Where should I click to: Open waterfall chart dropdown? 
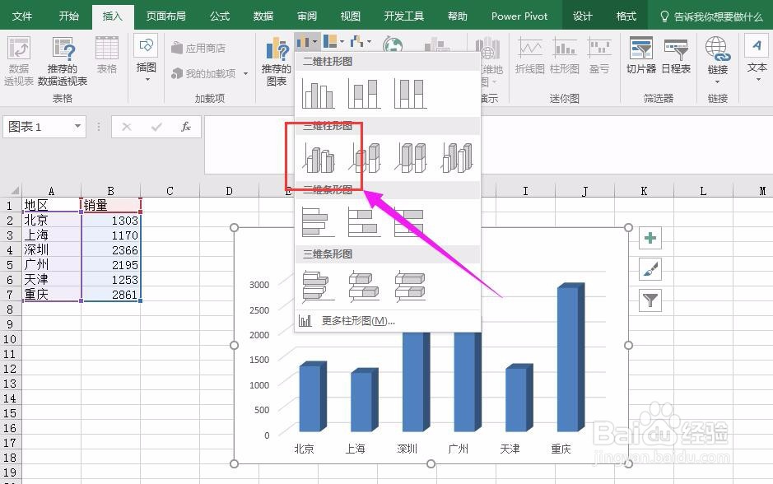tap(361, 42)
